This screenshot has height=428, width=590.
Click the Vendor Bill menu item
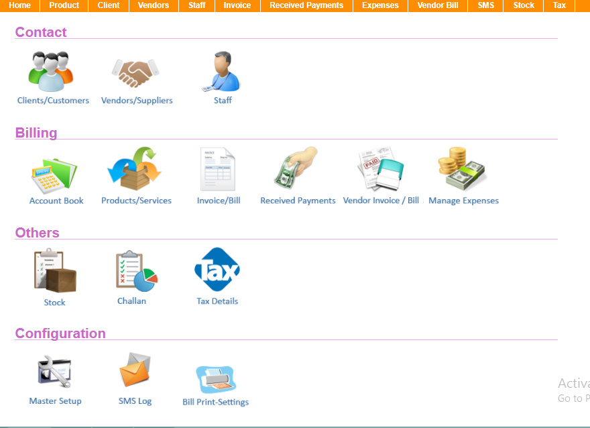[x=438, y=5]
